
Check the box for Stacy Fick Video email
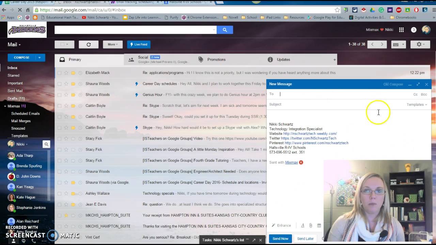pyautogui.click(x=59, y=138)
